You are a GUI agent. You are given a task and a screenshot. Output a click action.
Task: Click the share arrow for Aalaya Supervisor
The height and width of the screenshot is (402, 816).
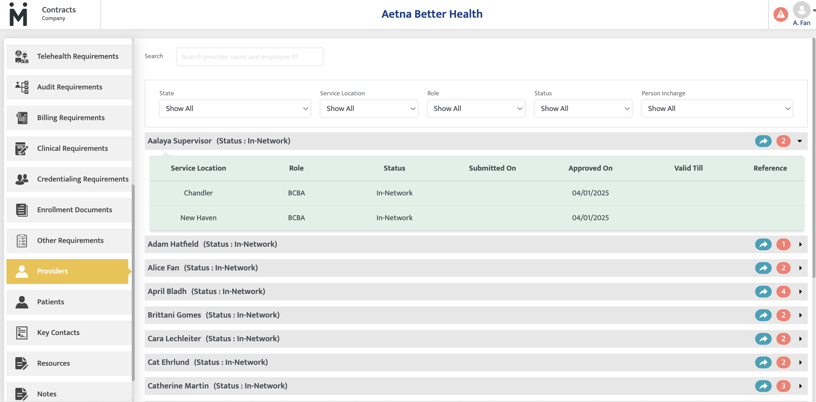click(x=763, y=141)
